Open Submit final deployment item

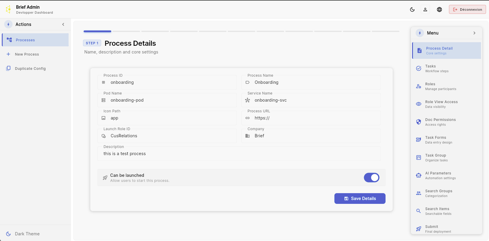tap(447, 229)
